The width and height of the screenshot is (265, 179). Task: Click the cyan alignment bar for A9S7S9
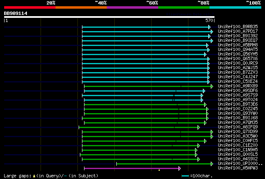coord(142,96)
